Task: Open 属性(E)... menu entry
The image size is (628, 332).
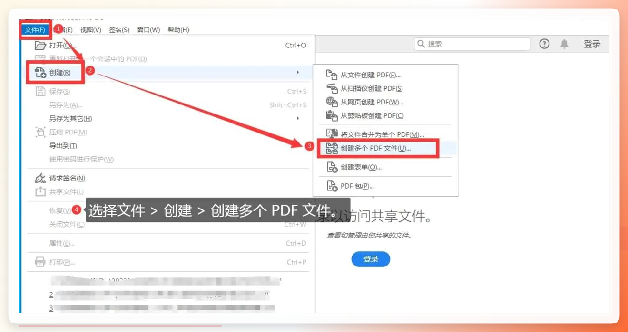Action: click(62, 243)
